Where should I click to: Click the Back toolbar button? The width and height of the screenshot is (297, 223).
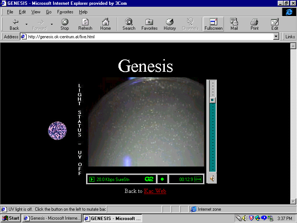[14, 24]
